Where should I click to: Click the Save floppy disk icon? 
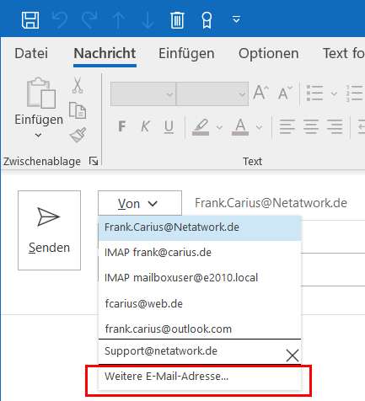pos(30,20)
